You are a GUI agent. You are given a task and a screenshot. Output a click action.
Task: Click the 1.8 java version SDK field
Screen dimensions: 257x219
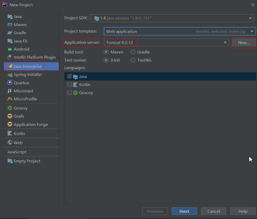pyautogui.click(x=172, y=18)
